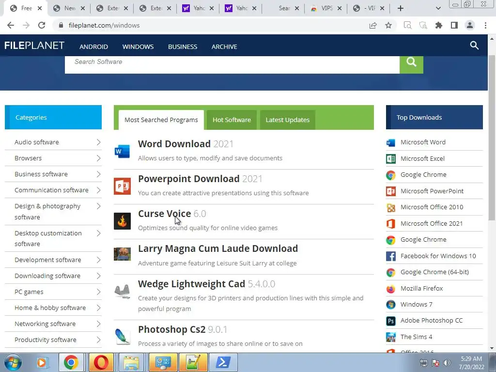Expand the PC games category arrow
The image size is (496, 372).
coord(99,292)
